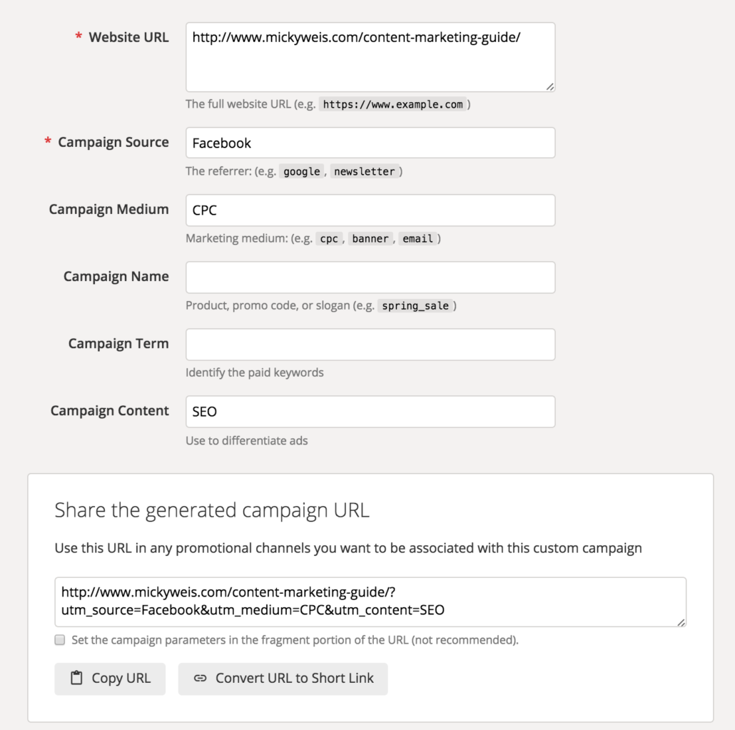
Task: Click the link icon on Convert URL button
Action: pos(201,679)
